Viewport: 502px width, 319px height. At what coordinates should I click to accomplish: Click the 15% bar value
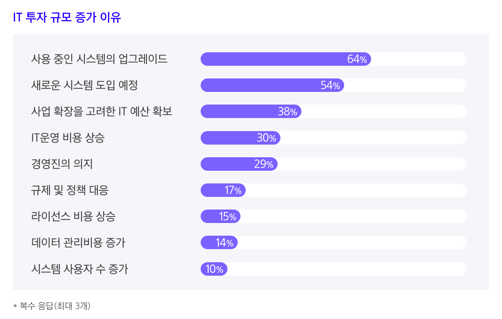(x=228, y=216)
